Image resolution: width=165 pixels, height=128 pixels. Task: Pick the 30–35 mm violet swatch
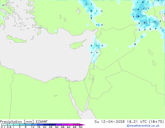coord(59,125)
